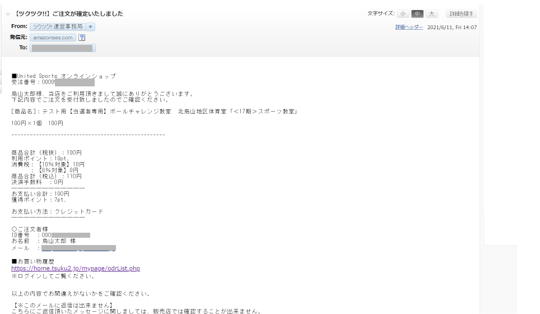540x314 pixels.
Task: Set font size to 大
Action: click(431, 14)
